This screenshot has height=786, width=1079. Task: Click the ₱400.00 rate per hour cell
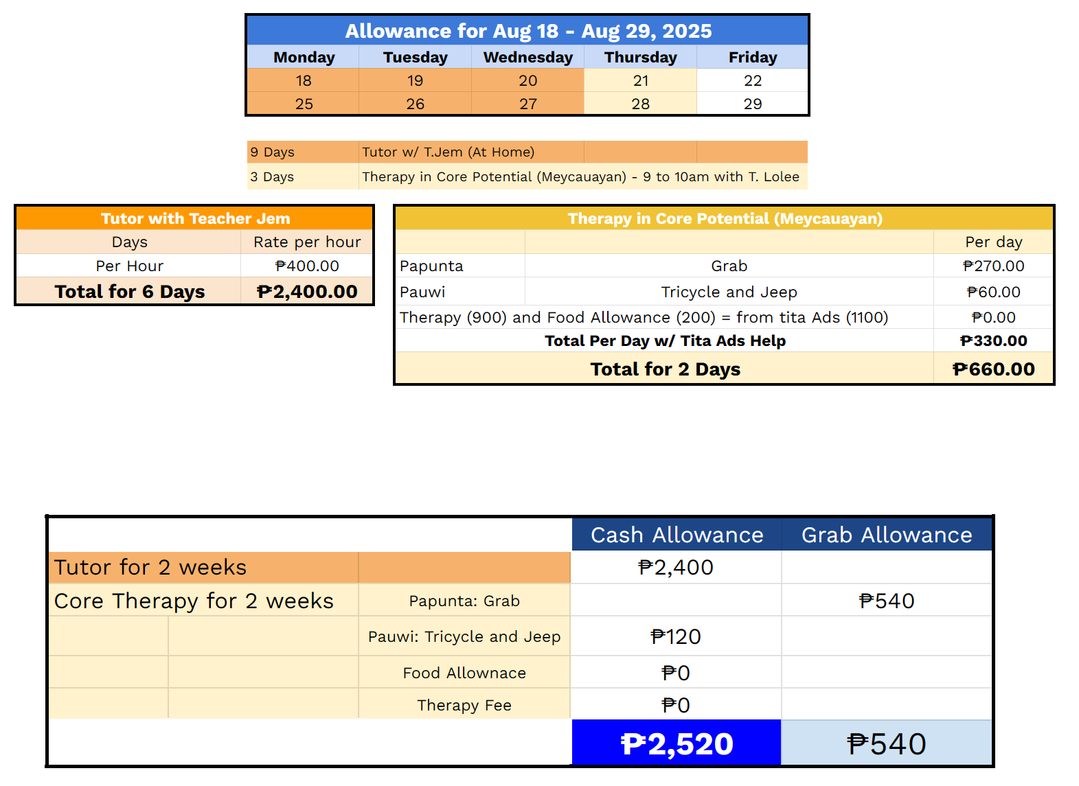pos(307,266)
